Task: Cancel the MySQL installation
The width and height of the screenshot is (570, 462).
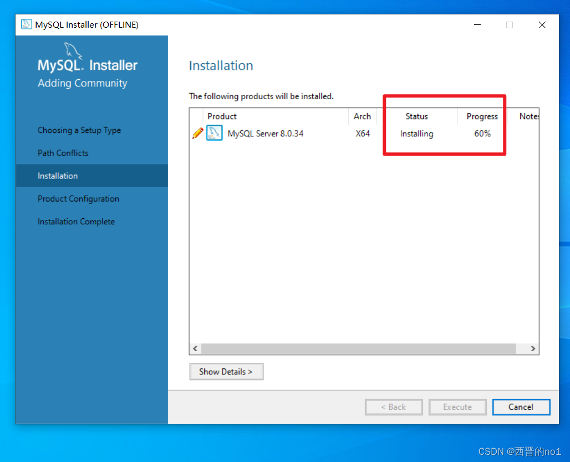Action: click(x=521, y=407)
